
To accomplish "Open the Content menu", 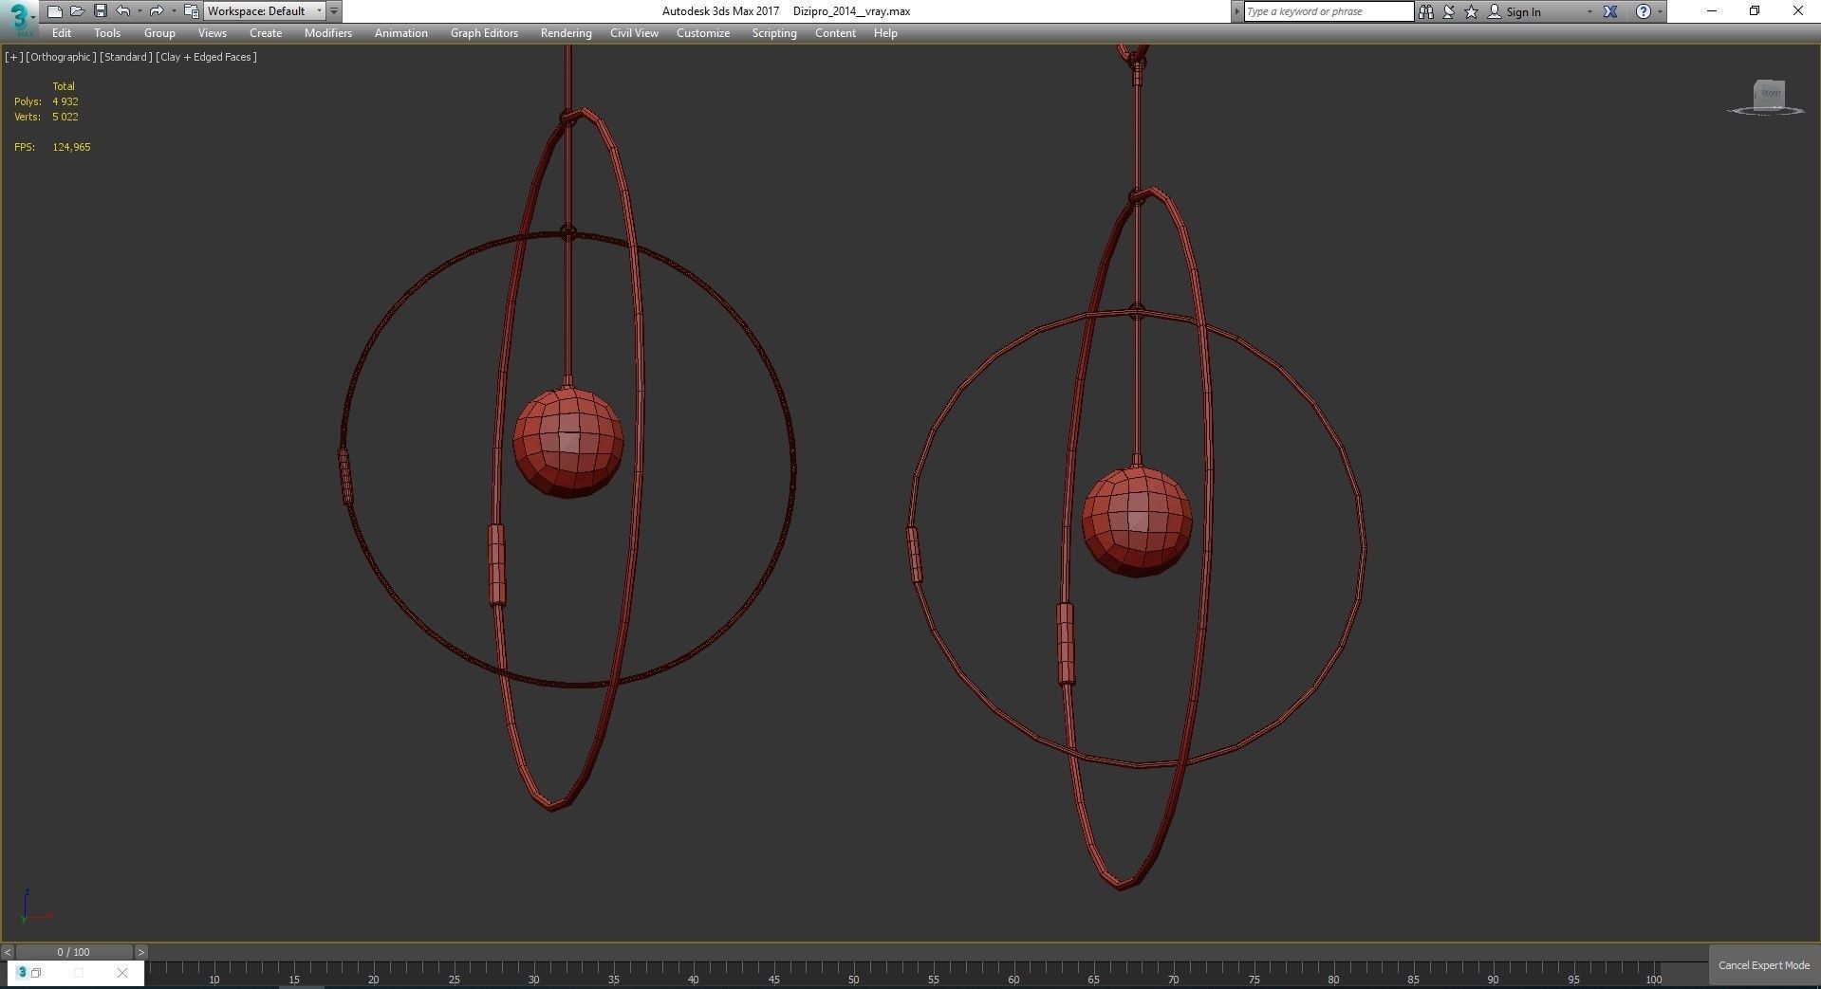I will click(x=835, y=33).
